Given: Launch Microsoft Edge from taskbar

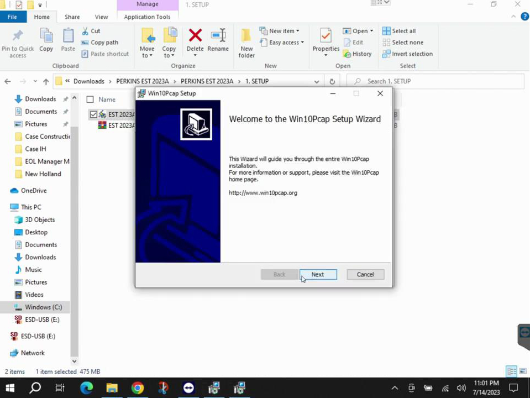Looking at the screenshot, I should pos(87,388).
